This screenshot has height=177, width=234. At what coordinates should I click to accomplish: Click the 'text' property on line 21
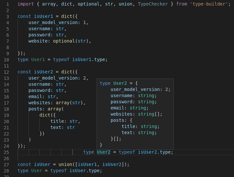56,128
